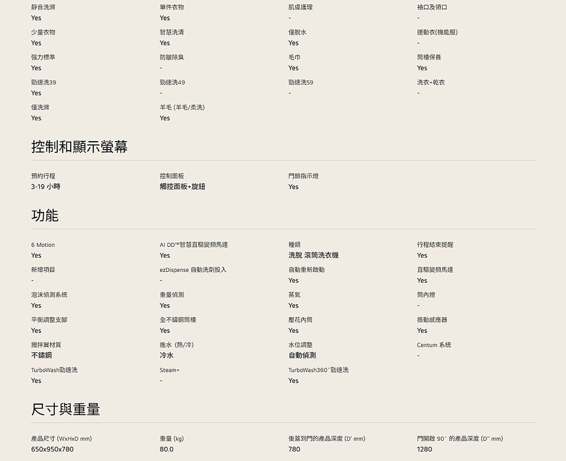Click the 尺寸與重量 section heading
This screenshot has height=461, width=566.
(x=66, y=409)
